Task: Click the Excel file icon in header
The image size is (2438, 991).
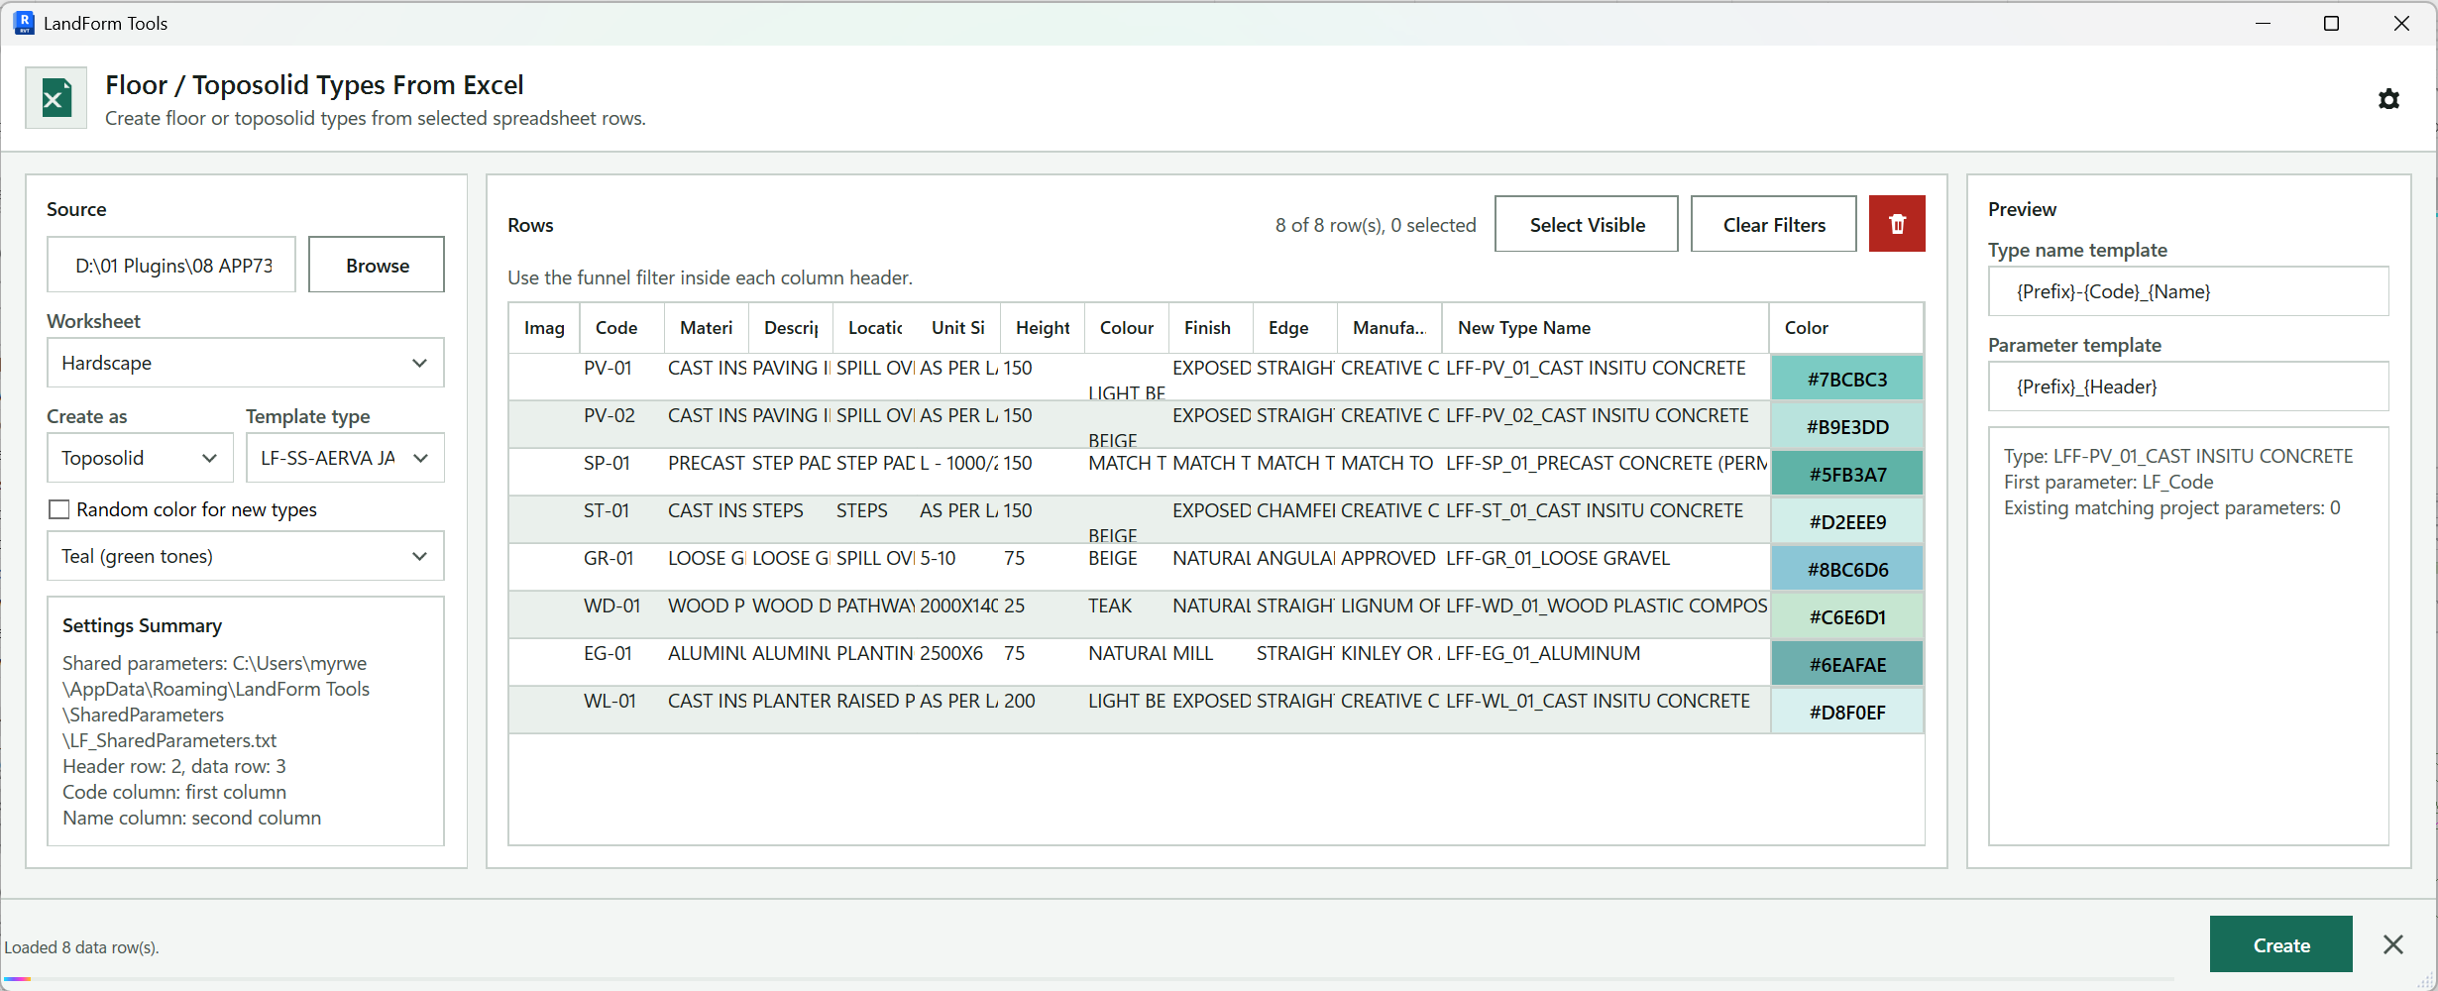Action: coord(55,98)
